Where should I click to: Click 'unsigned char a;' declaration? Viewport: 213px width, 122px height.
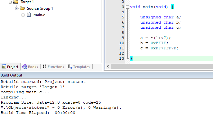tap(161, 17)
